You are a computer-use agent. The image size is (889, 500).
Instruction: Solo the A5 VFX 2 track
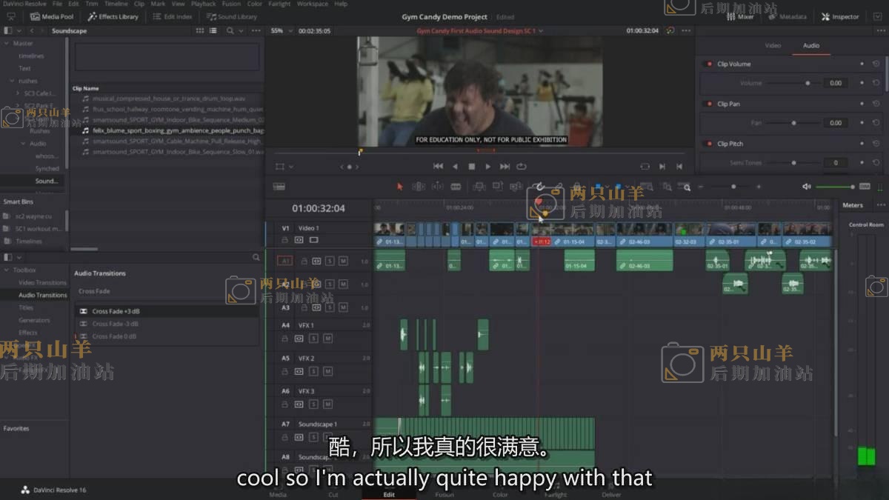coord(313,371)
